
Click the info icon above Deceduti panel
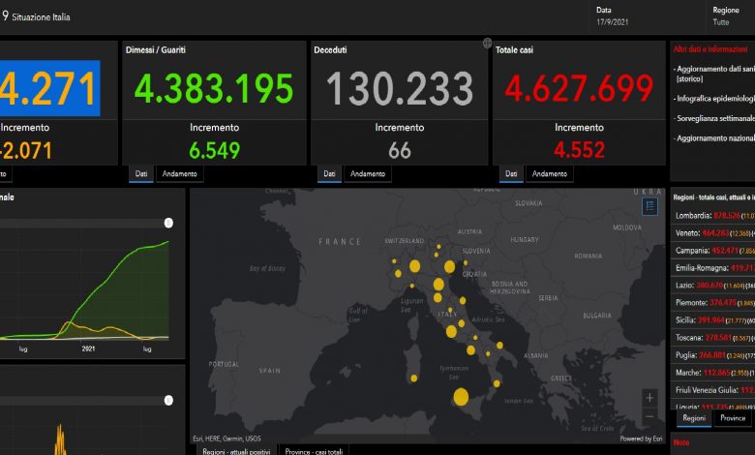tap(487, 44)
